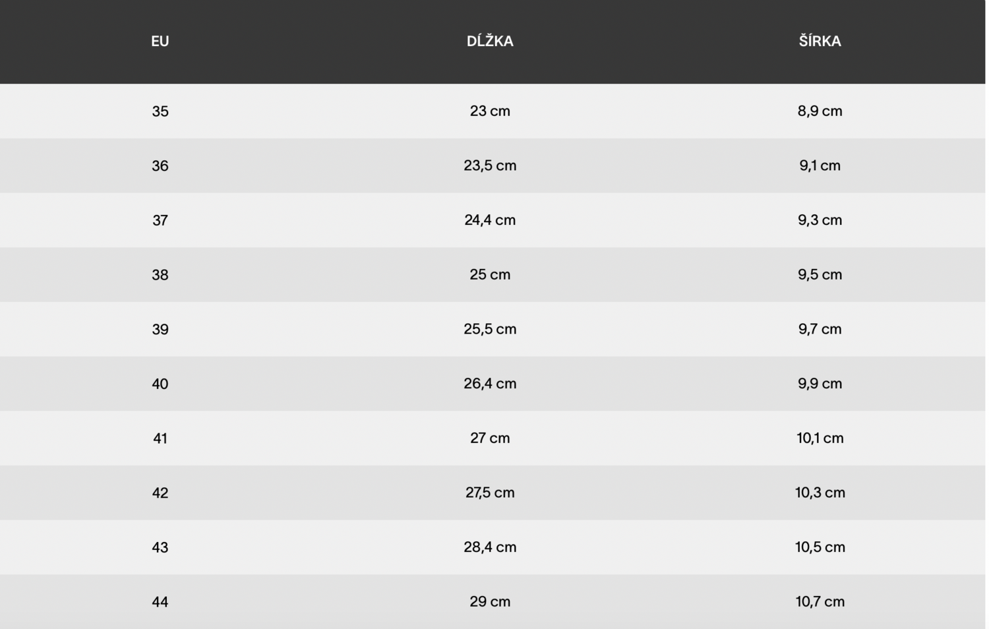The image size is (989, 629).
Task: Select EU size 40 cell
Action: pyautogui.click(x=160, y=384)
